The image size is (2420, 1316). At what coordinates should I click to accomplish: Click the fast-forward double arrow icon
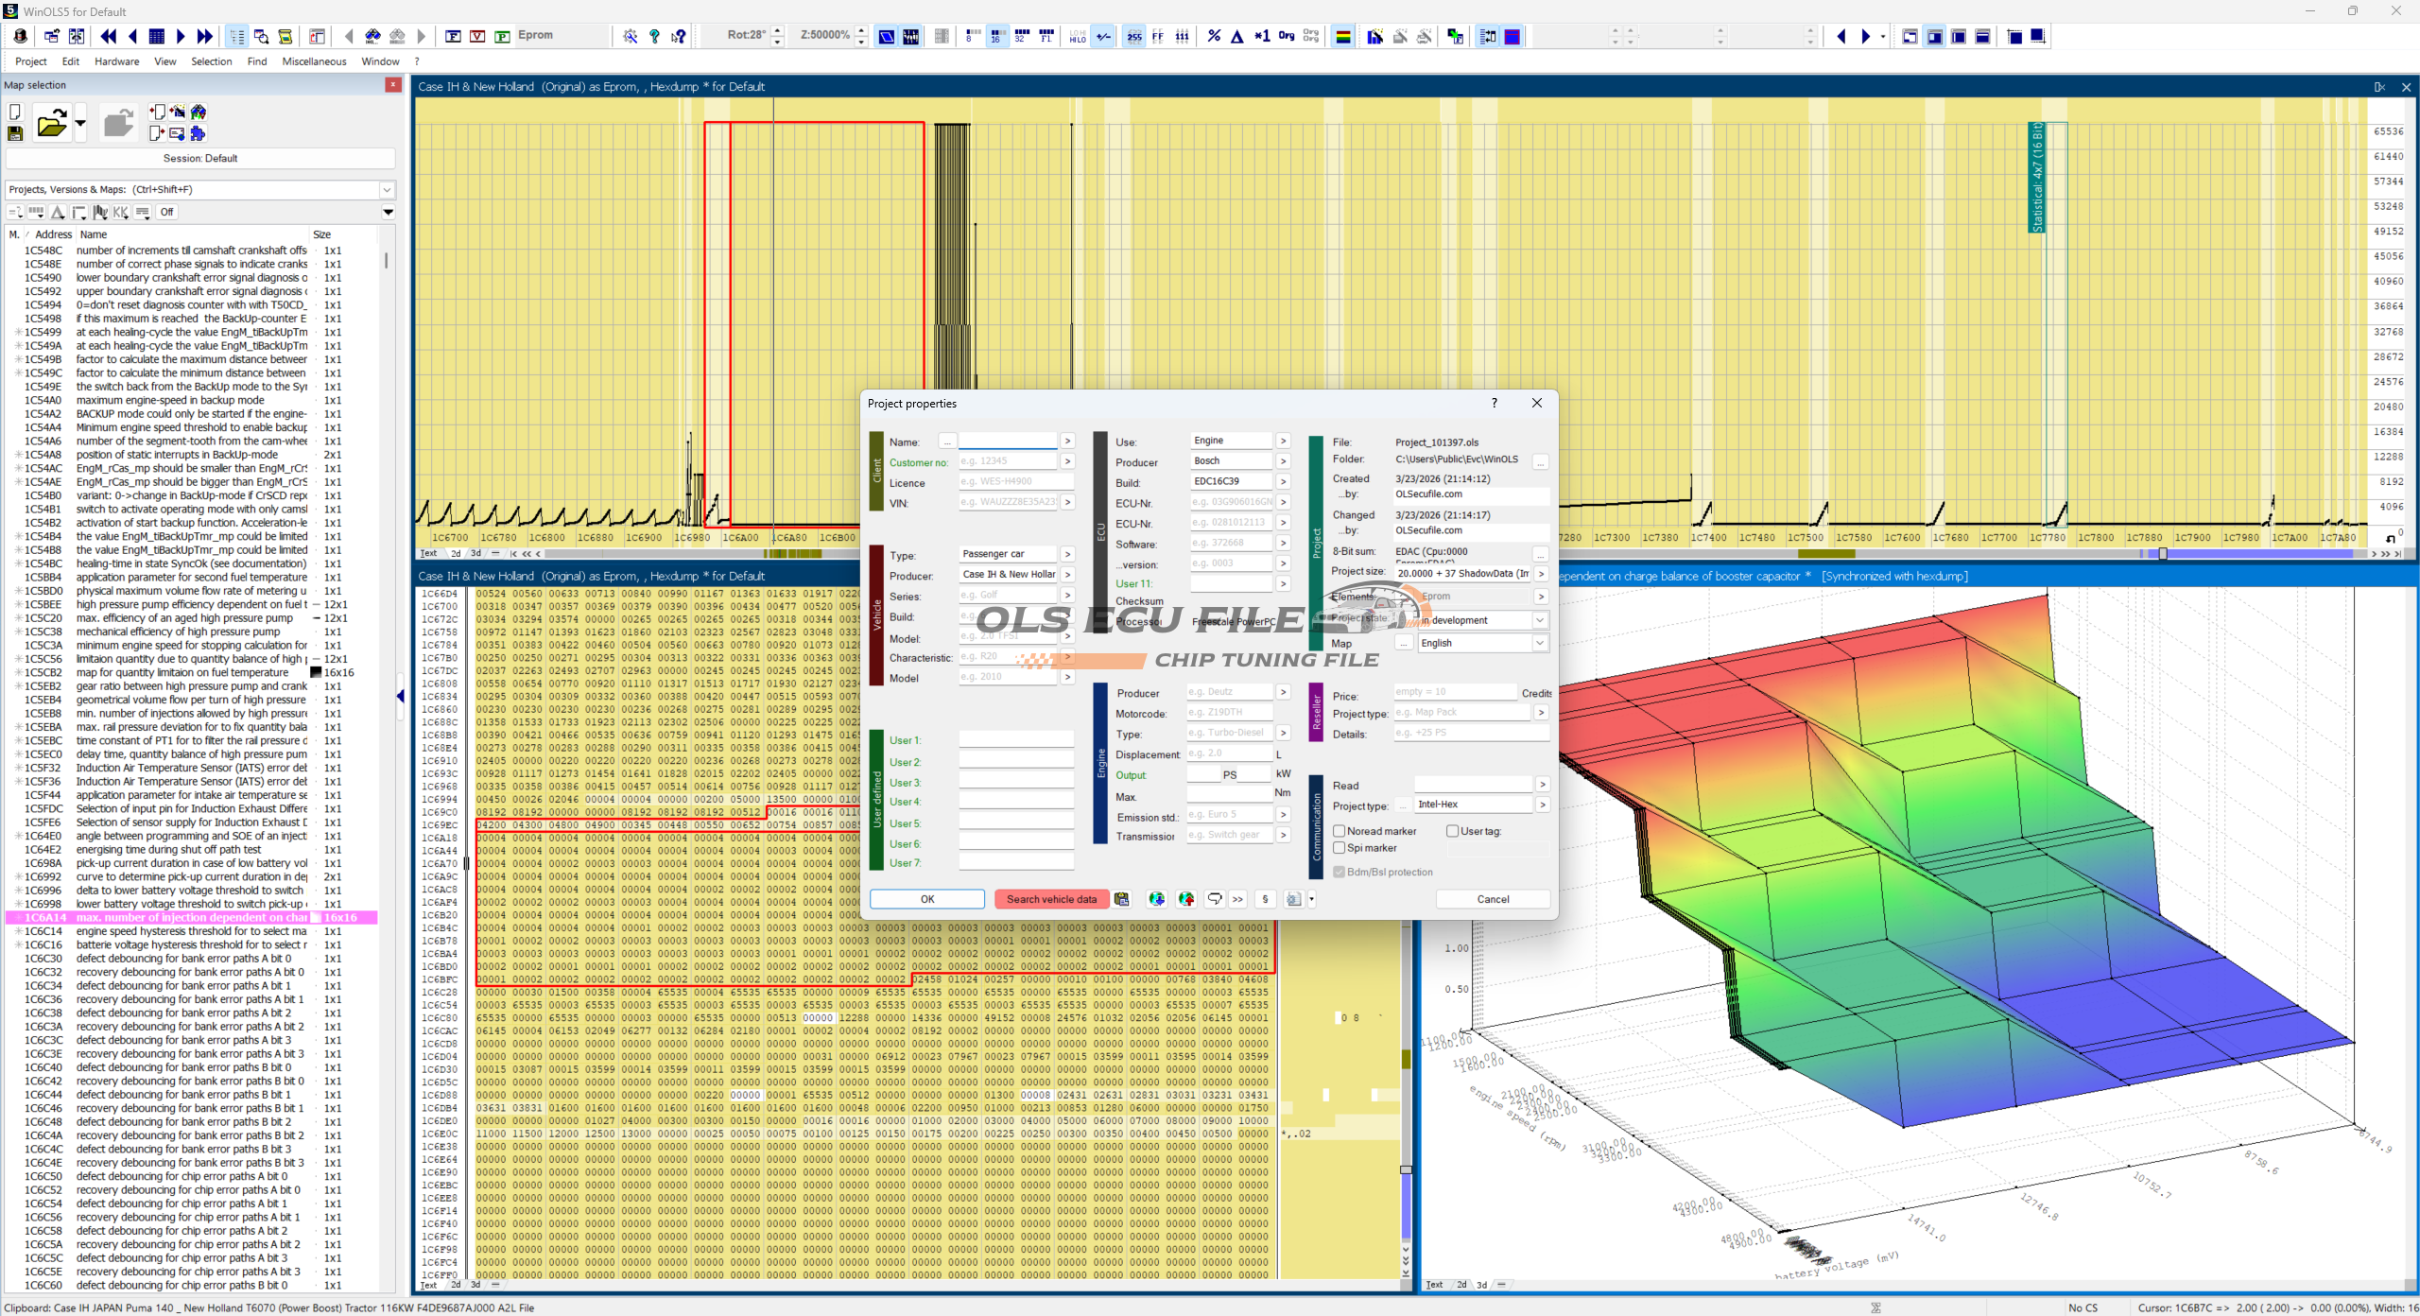[x=205, y=36]
